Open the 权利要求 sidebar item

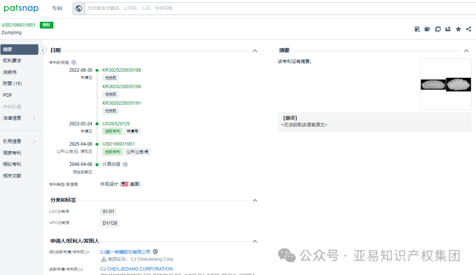coord(12,61)
